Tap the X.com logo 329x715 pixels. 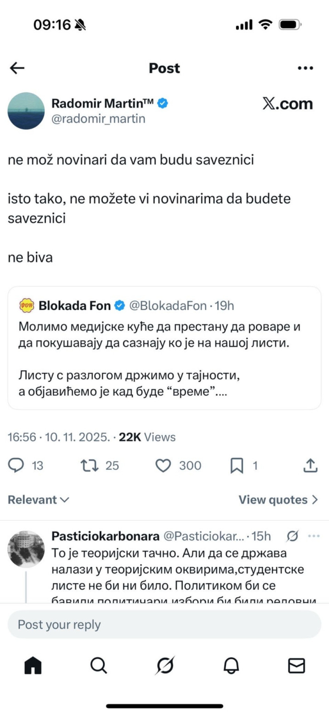point(287,104)
